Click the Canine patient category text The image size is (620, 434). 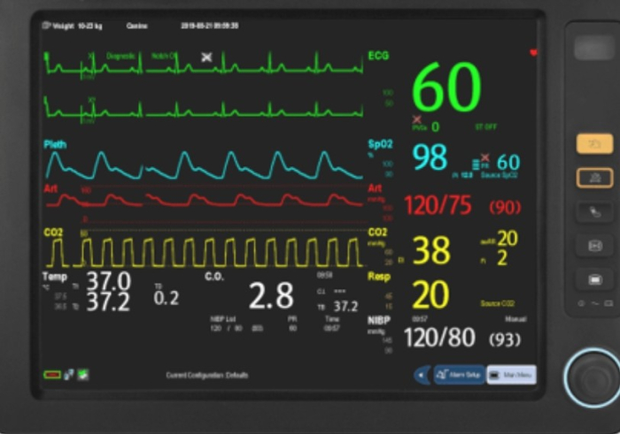tap(136, 26)
